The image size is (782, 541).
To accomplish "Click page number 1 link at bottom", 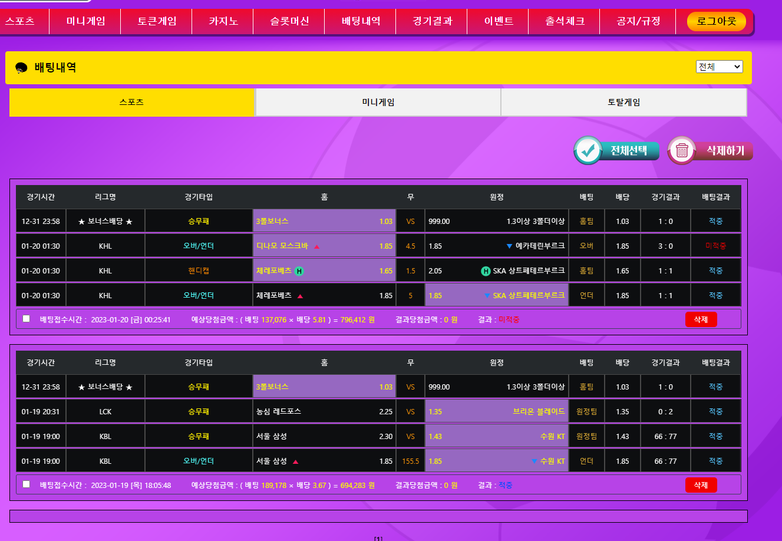I will (x=378, y=538).
